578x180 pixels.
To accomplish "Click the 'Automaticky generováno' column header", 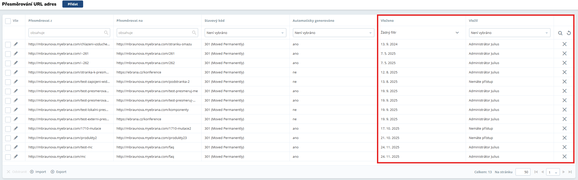I will click(313, 21).
